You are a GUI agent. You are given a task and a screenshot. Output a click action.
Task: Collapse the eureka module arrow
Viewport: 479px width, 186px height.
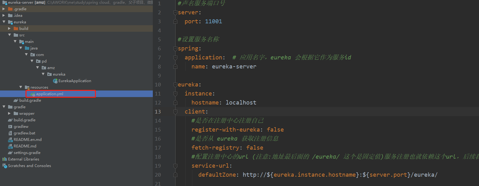pos(4,22)
